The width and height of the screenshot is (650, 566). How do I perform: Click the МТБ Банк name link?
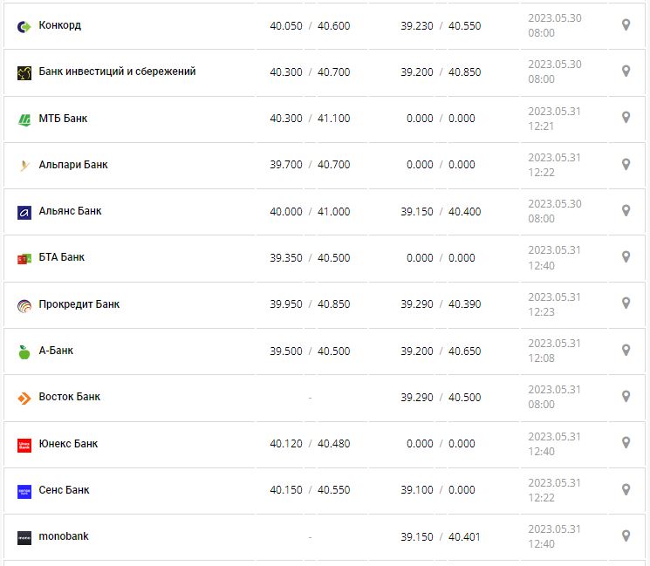coord(63,118)
